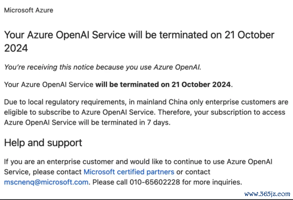Select the italic 'You're receiving this notice' line
Viewport: 293px width, 200px height.
[x=103, y=67]
